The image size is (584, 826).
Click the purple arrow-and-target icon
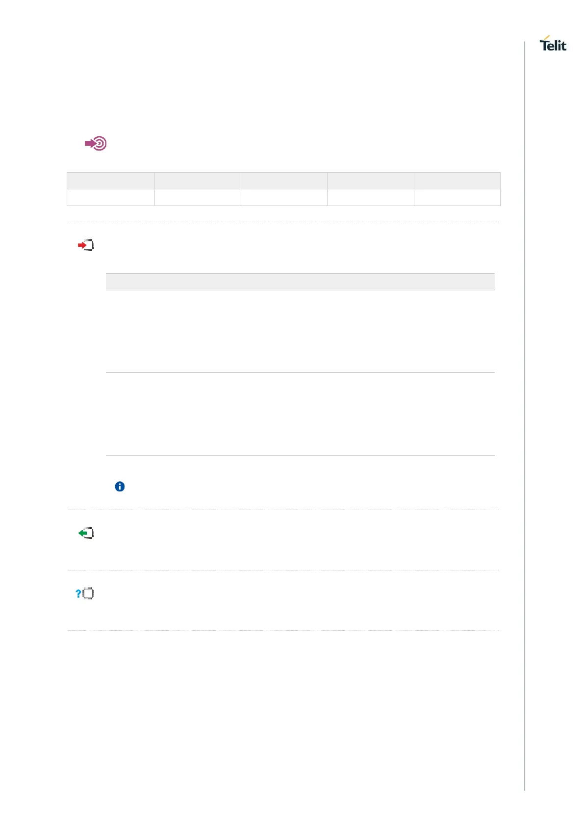pyautogui.click(x=96, y=143)
